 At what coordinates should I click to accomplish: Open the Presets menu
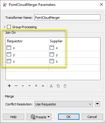[x=39, y=117]
